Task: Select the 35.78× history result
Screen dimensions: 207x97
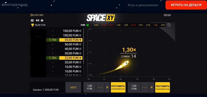Action: coord(133,25)
